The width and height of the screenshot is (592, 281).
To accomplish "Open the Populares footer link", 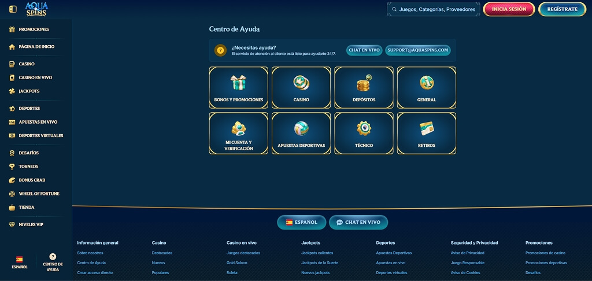I will 161,273.
